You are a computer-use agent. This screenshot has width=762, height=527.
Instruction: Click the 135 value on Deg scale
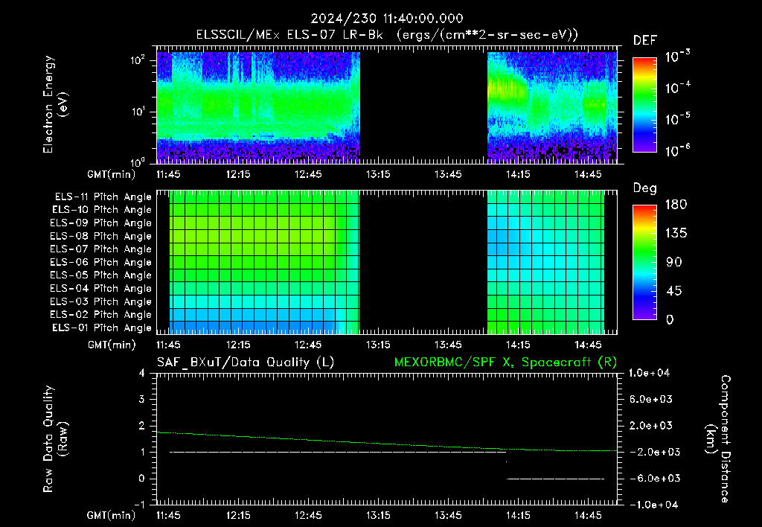pos(676,234)
